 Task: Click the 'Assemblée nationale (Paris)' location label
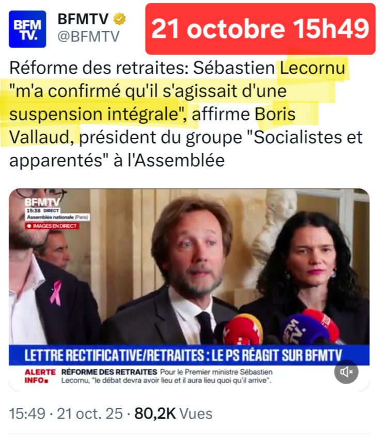click(57, 217)
